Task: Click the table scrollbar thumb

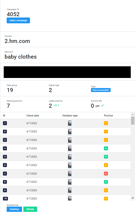Action: [x=133, y=121]
